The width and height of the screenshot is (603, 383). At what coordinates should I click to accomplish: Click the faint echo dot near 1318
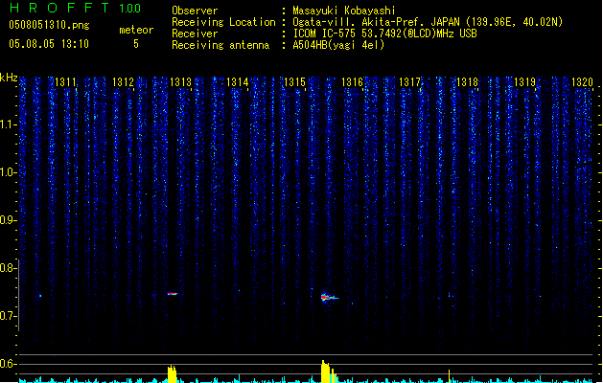(450, 295)
